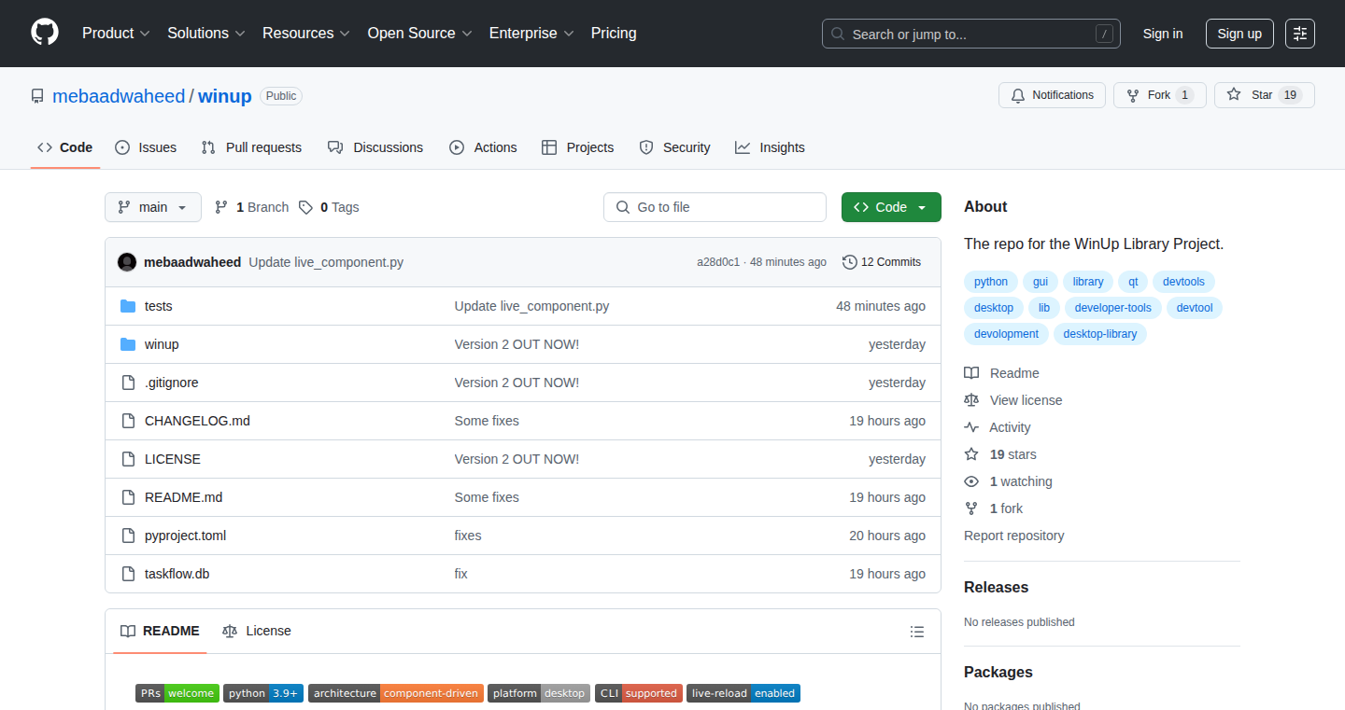Click the .gitignore file icon
This screenshot has width=1345, height=710.
click(x=128, y=383)
